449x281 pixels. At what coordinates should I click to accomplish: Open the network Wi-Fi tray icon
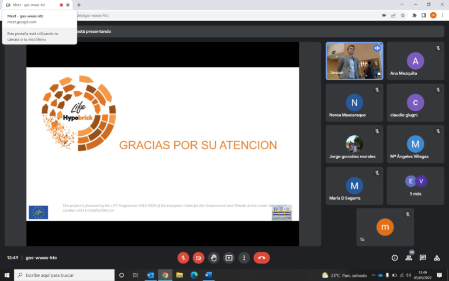click(x=402, y=275)
